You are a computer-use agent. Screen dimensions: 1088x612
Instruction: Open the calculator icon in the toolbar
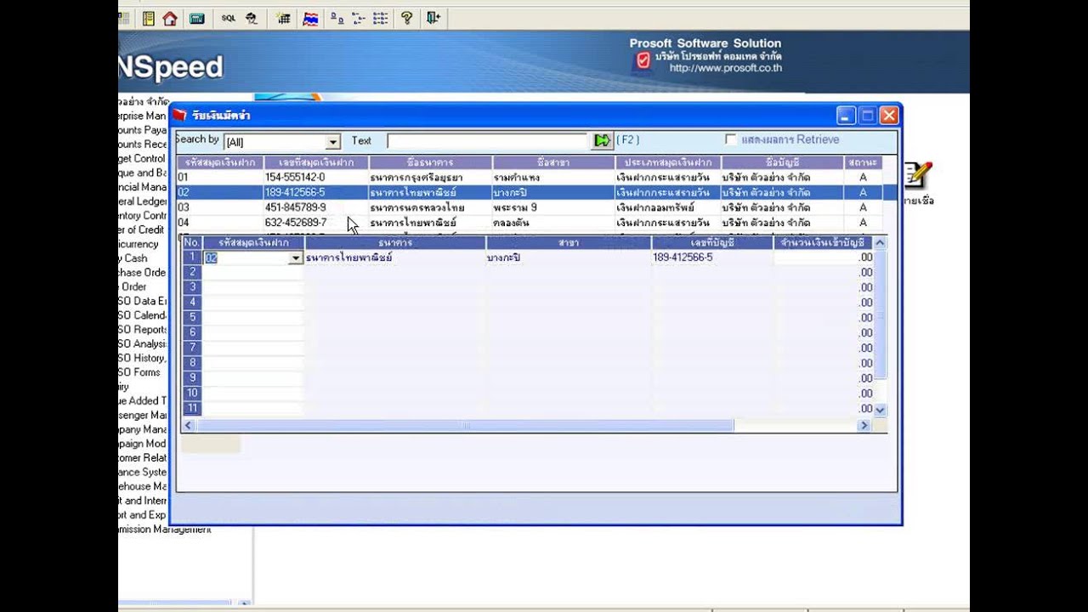(x=197, y=18)
